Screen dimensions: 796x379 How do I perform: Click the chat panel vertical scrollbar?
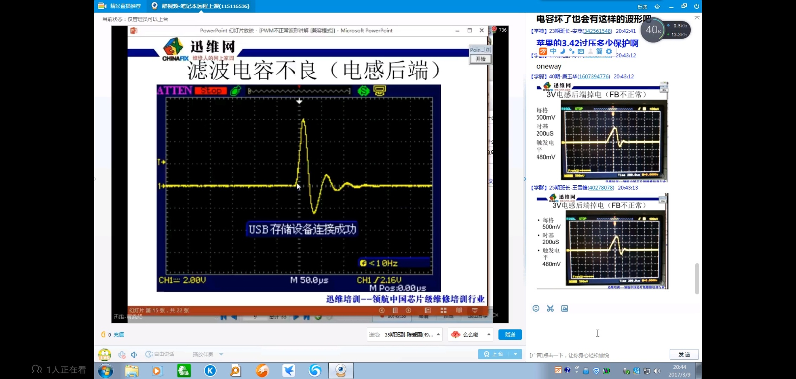697,278
